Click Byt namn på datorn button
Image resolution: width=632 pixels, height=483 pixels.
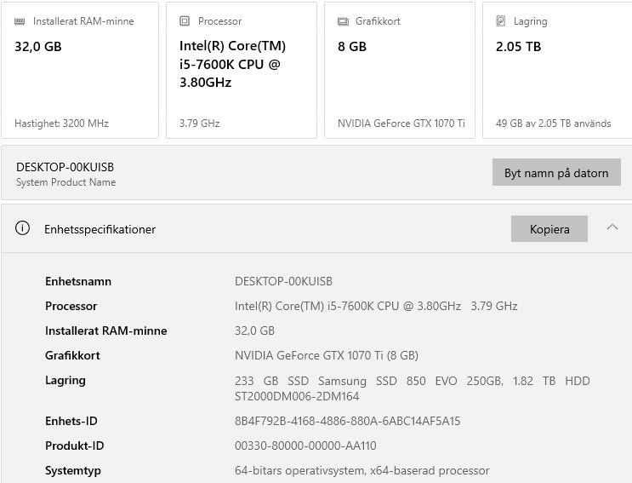[x=556, y=172]
